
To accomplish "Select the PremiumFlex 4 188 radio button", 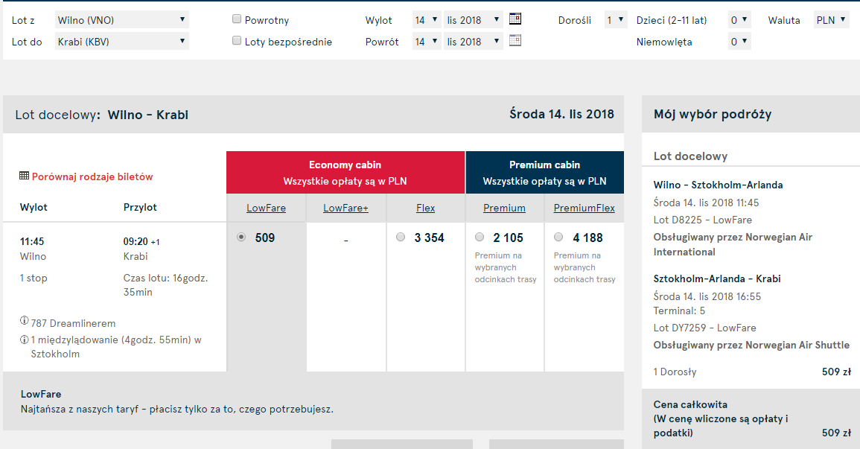I will [559, 237].
